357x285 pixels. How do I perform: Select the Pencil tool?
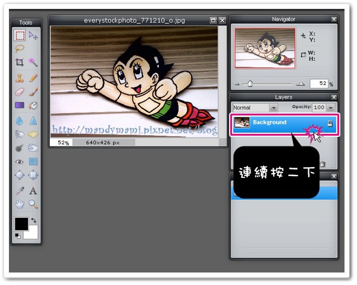pos(33,78)
